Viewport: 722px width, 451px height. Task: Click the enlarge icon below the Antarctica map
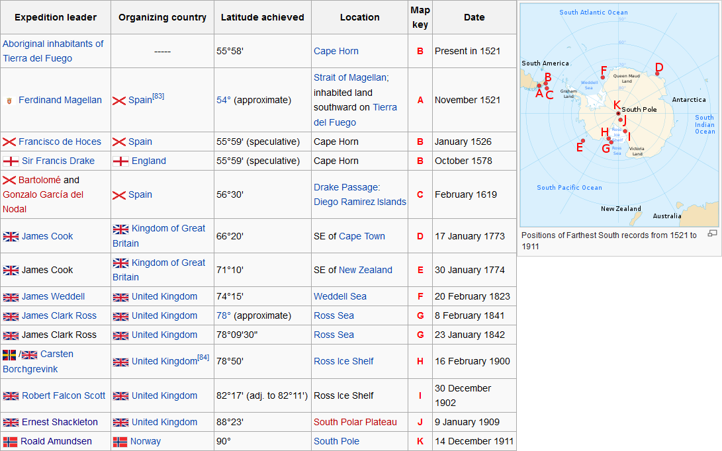click(712, 233)
